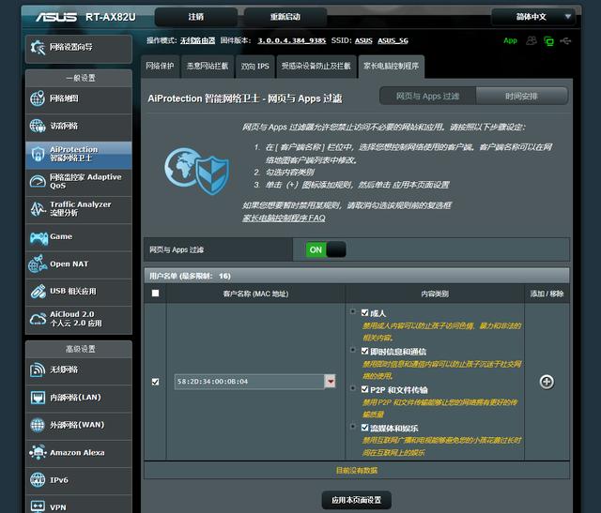Toggle select-all checkbox in table header
Viewport: 601px width, 513px height.
[x=155, y=294]
